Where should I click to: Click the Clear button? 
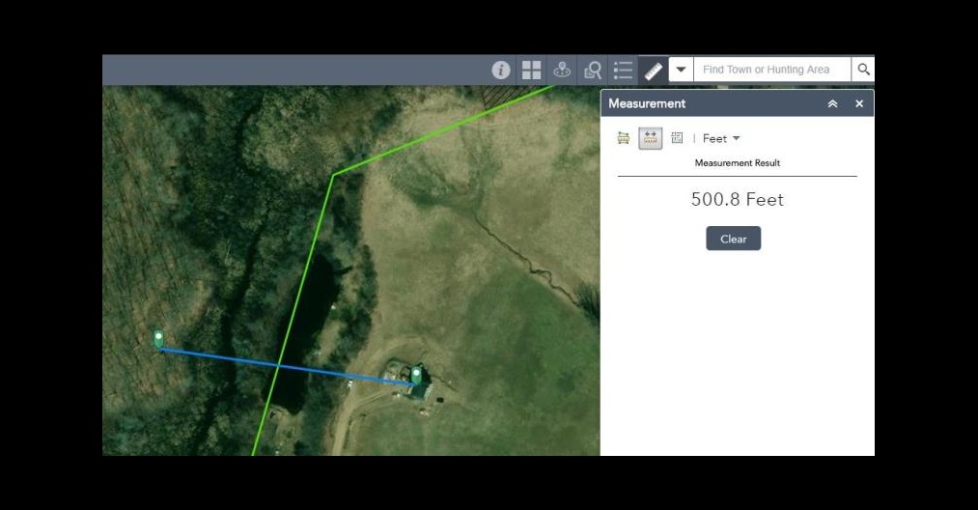pyautogui.click(x=733, y=239)
